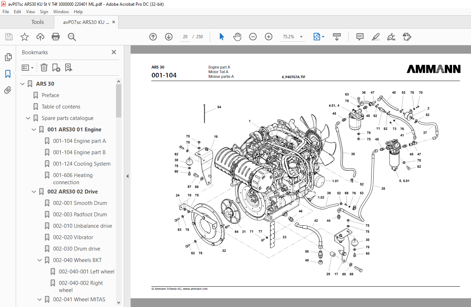Activate the hand pan tool
The width and height of the screenshot is (471, 307).
[237, 37]
